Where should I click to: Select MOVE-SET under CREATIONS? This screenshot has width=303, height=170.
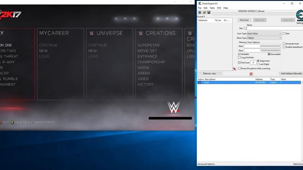pyautogui.click(x=147, y=51)
